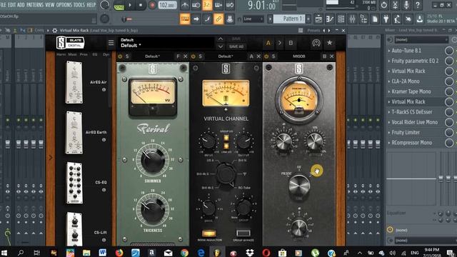Click the play button in transport
This screenshot has width=457, height=257.
click(130, 5)
